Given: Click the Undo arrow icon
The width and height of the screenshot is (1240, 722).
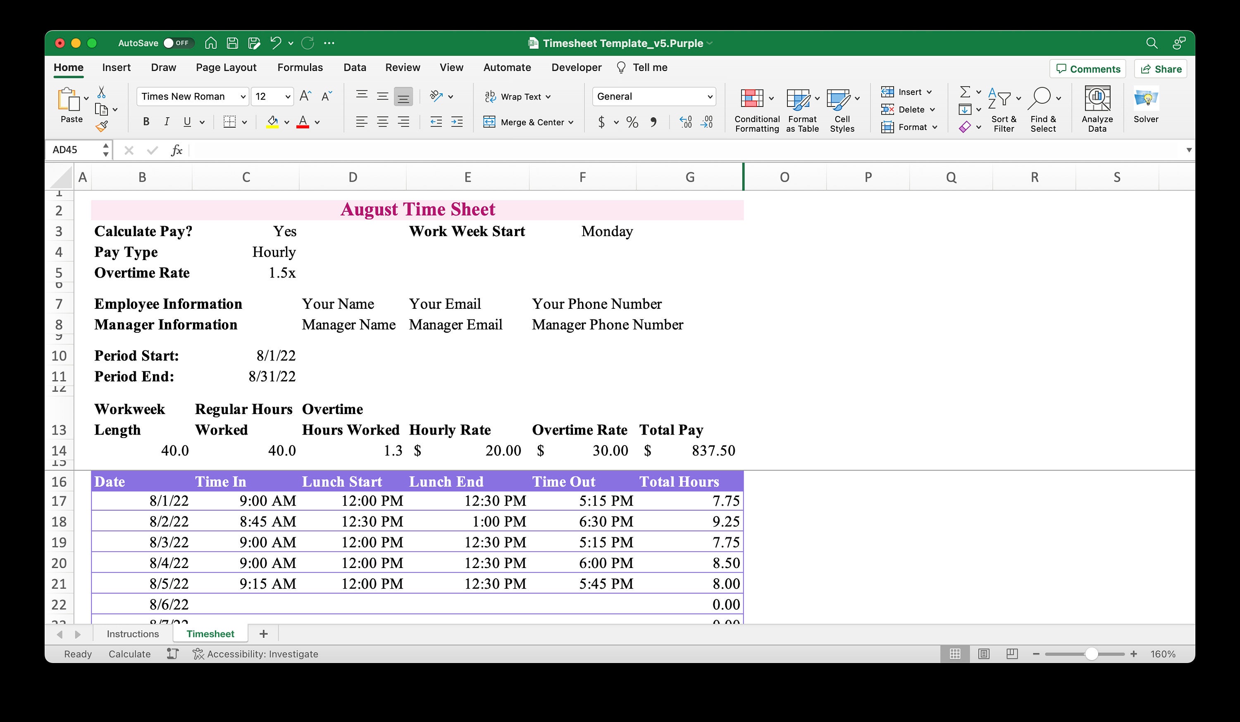Looking at the screenshot, I should (x=276, y=43).
